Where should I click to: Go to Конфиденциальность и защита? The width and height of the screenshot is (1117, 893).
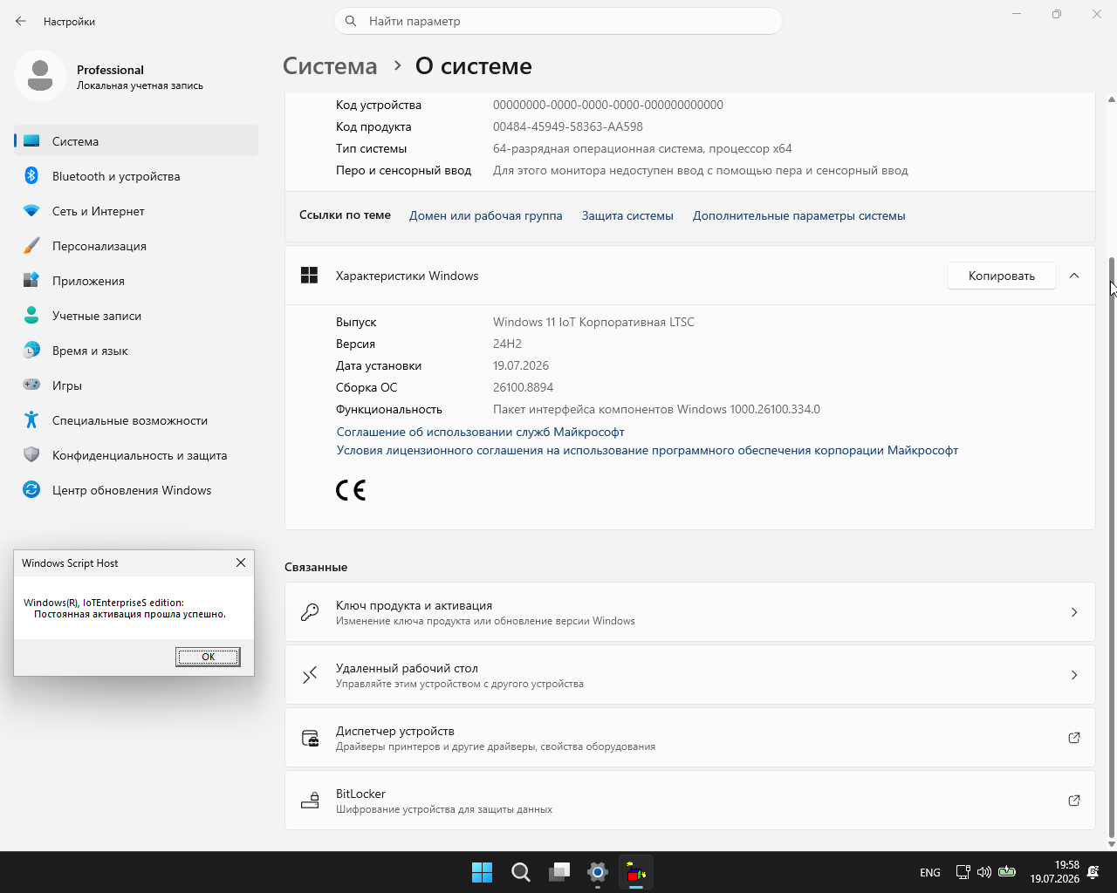pos(136,455)
